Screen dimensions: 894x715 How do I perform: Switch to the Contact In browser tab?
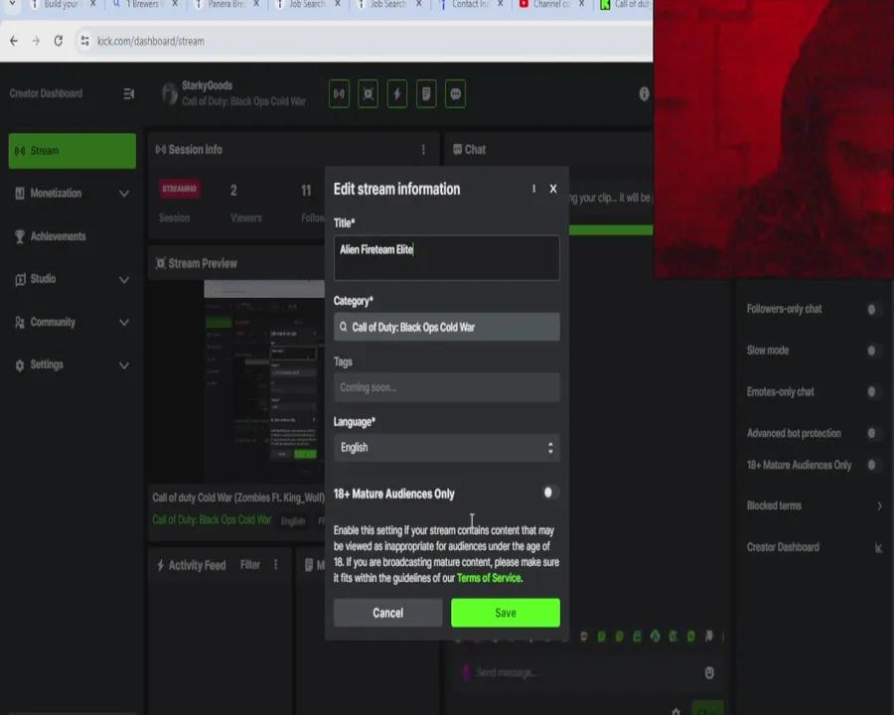coord(470,4)
